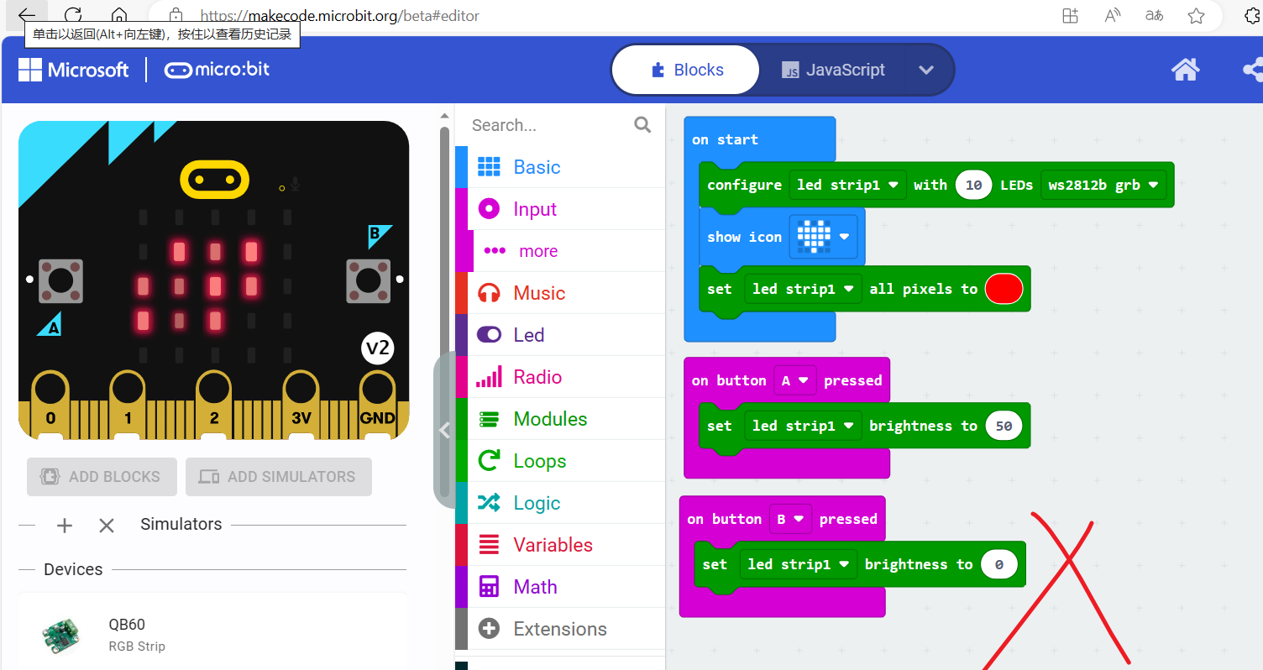Change button A in on-button-pressed block

794,379
